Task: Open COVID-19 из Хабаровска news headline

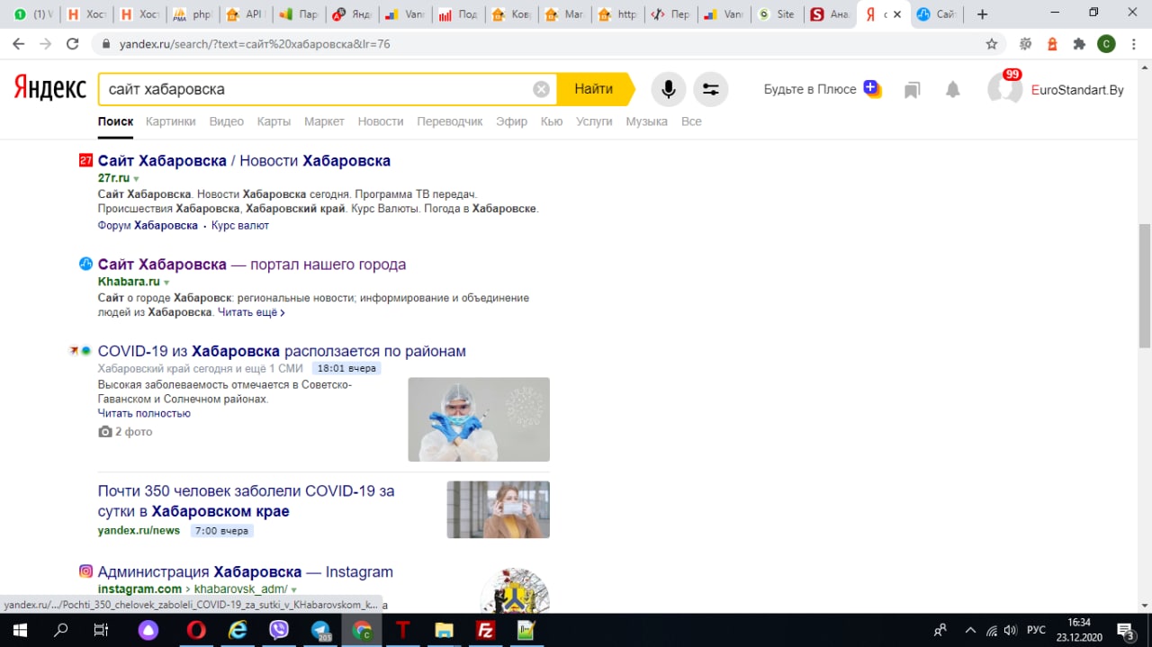Action: coord(282,351)
